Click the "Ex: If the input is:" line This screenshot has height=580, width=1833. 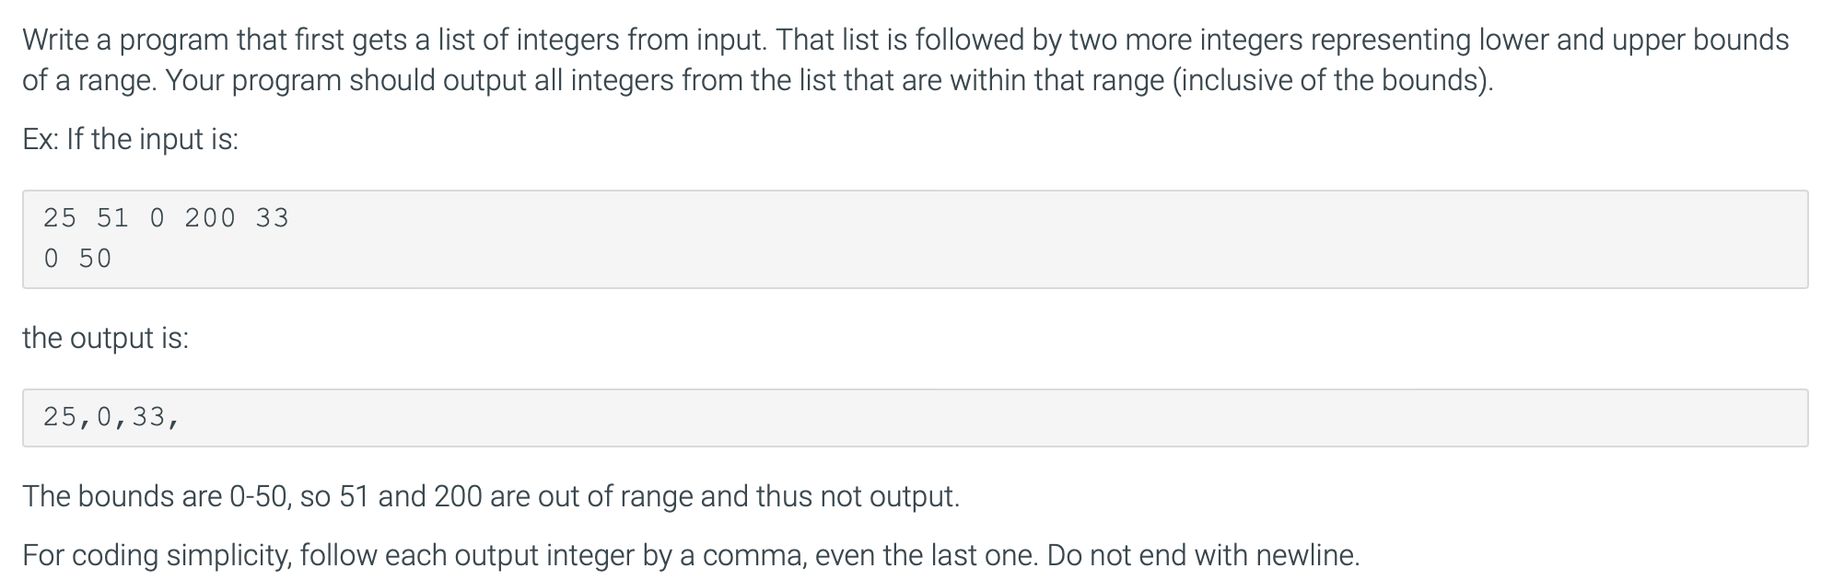pos(131,139)
